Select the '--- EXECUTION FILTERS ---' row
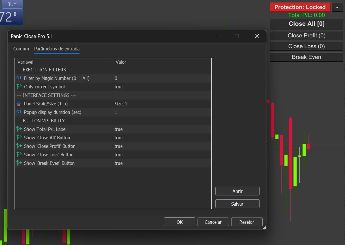The height and width of the screenshot is (245, 345). (113, 70)
